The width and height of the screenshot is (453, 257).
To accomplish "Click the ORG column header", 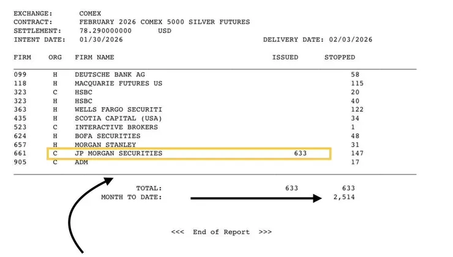I will (x=55, y=58).
